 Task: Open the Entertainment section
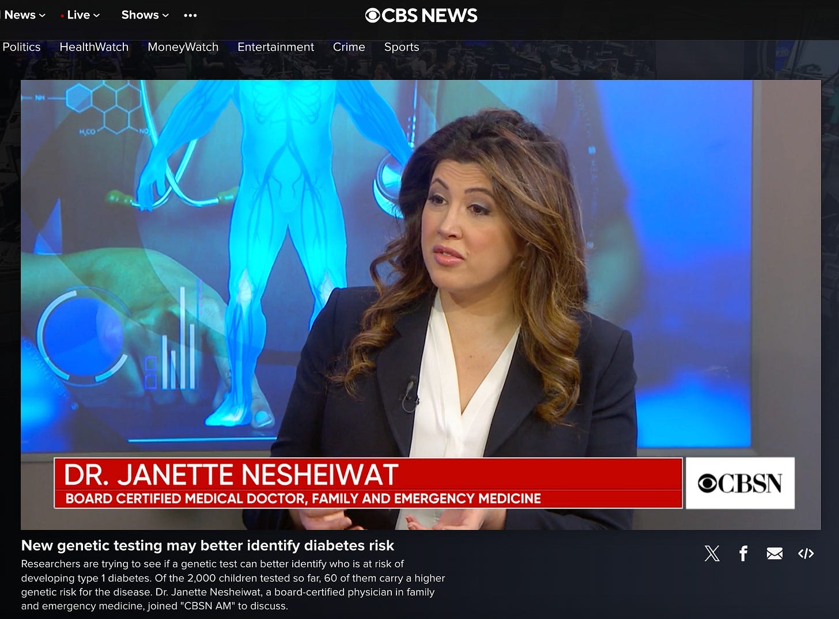275,47
